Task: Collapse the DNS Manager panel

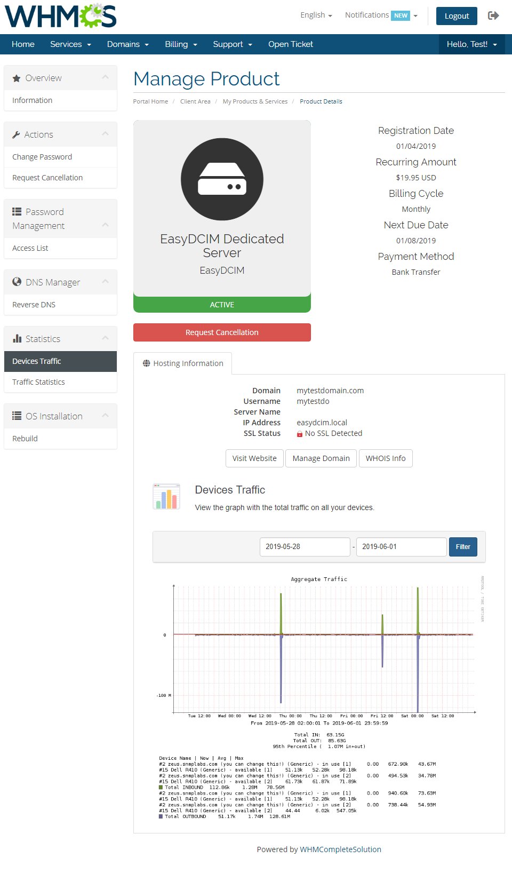Action: 106,282
